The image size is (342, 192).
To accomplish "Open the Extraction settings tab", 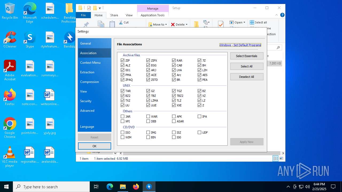I will pyautogui.click(x=94, y=72).
